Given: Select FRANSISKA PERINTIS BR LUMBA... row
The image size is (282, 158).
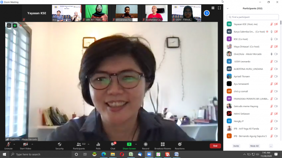Looking at the screenshot, I should tap(252, 99).
